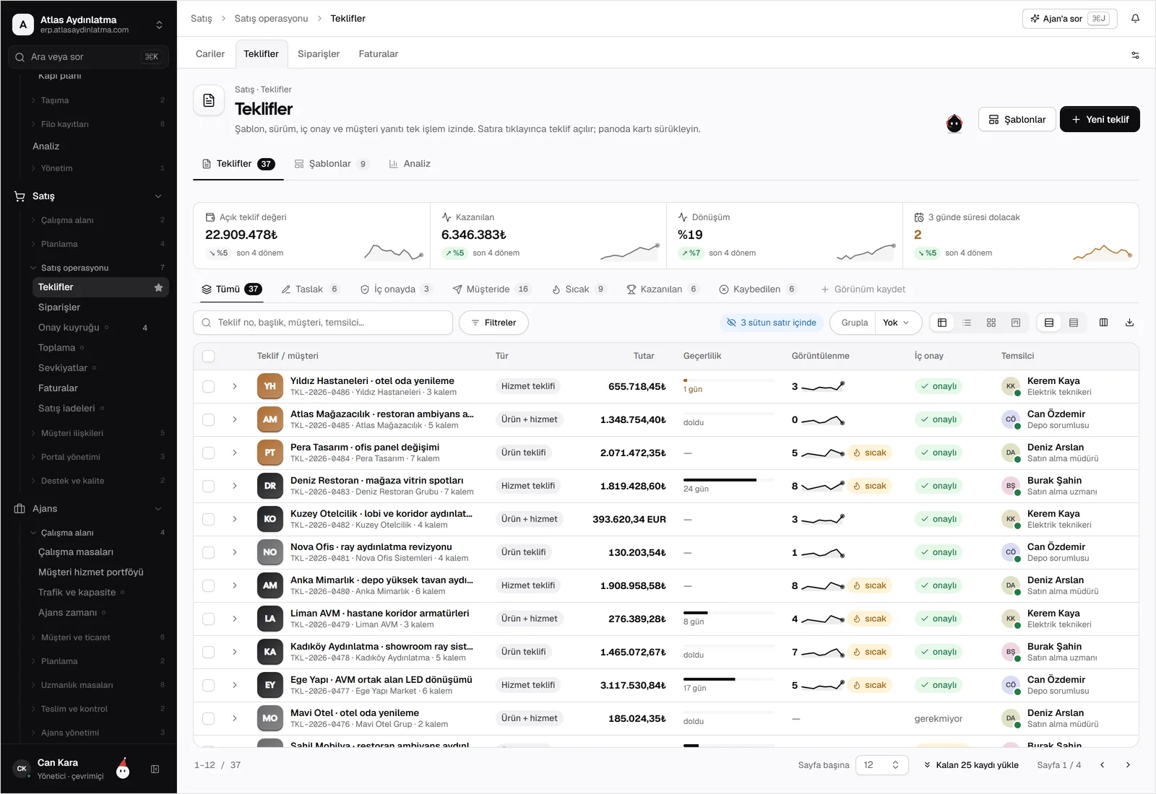The image size is (1156, 794).
Task: Expand the Deniz Restoran row details
Action: pyautogui.click(x=235, y=486)
